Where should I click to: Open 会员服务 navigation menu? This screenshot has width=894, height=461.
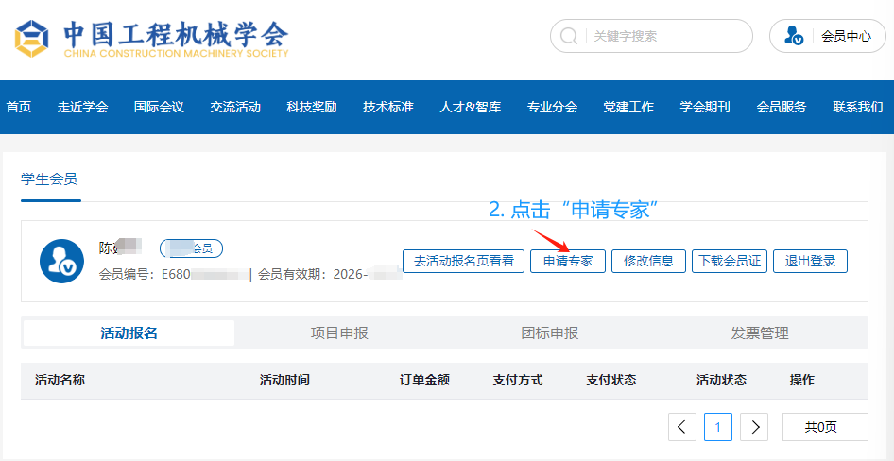(782, 107)
